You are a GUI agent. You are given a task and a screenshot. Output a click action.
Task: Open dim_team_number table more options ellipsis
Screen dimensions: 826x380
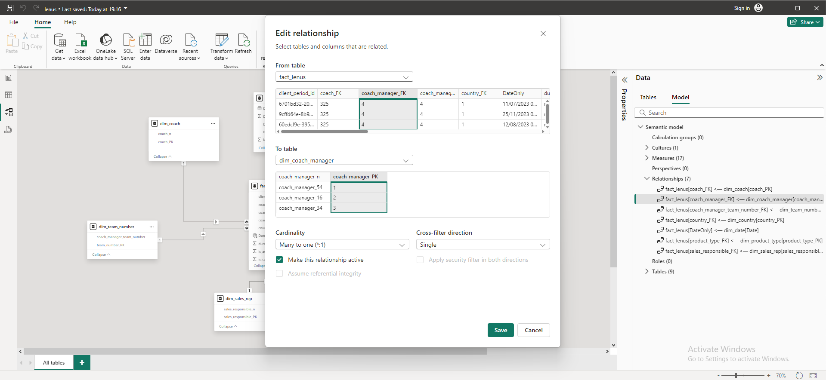(x=152, y=227)
